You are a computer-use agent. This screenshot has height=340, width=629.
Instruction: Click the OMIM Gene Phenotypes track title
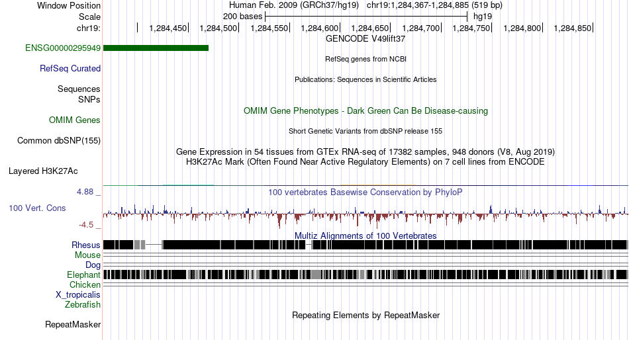tap(365, 110)
